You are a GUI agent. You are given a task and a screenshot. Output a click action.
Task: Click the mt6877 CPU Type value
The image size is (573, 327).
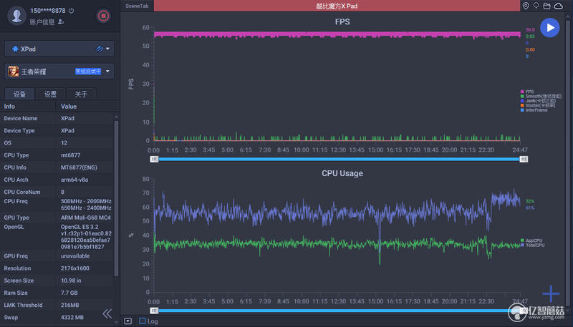(70, 155)
